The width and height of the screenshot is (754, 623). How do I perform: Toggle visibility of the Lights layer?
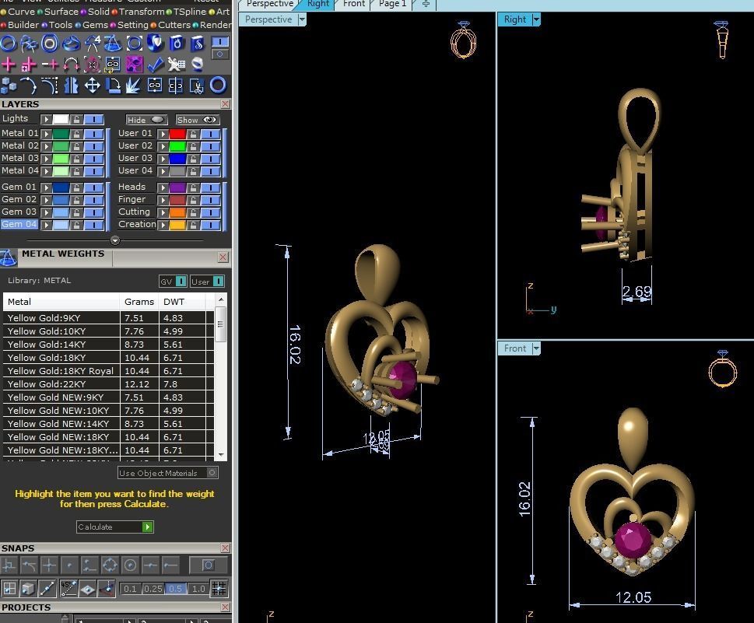coord(94,119)
